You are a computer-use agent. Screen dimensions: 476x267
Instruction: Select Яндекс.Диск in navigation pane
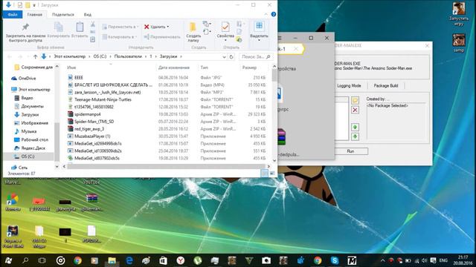click(x=33, y=148)
